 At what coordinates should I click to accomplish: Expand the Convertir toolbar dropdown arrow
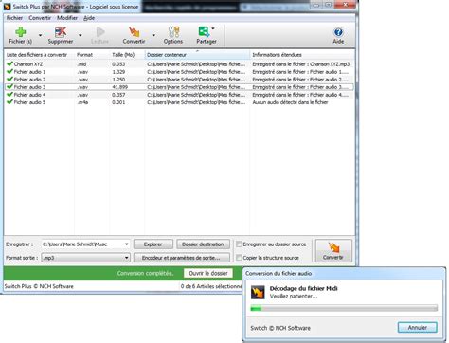coord(153,35)
